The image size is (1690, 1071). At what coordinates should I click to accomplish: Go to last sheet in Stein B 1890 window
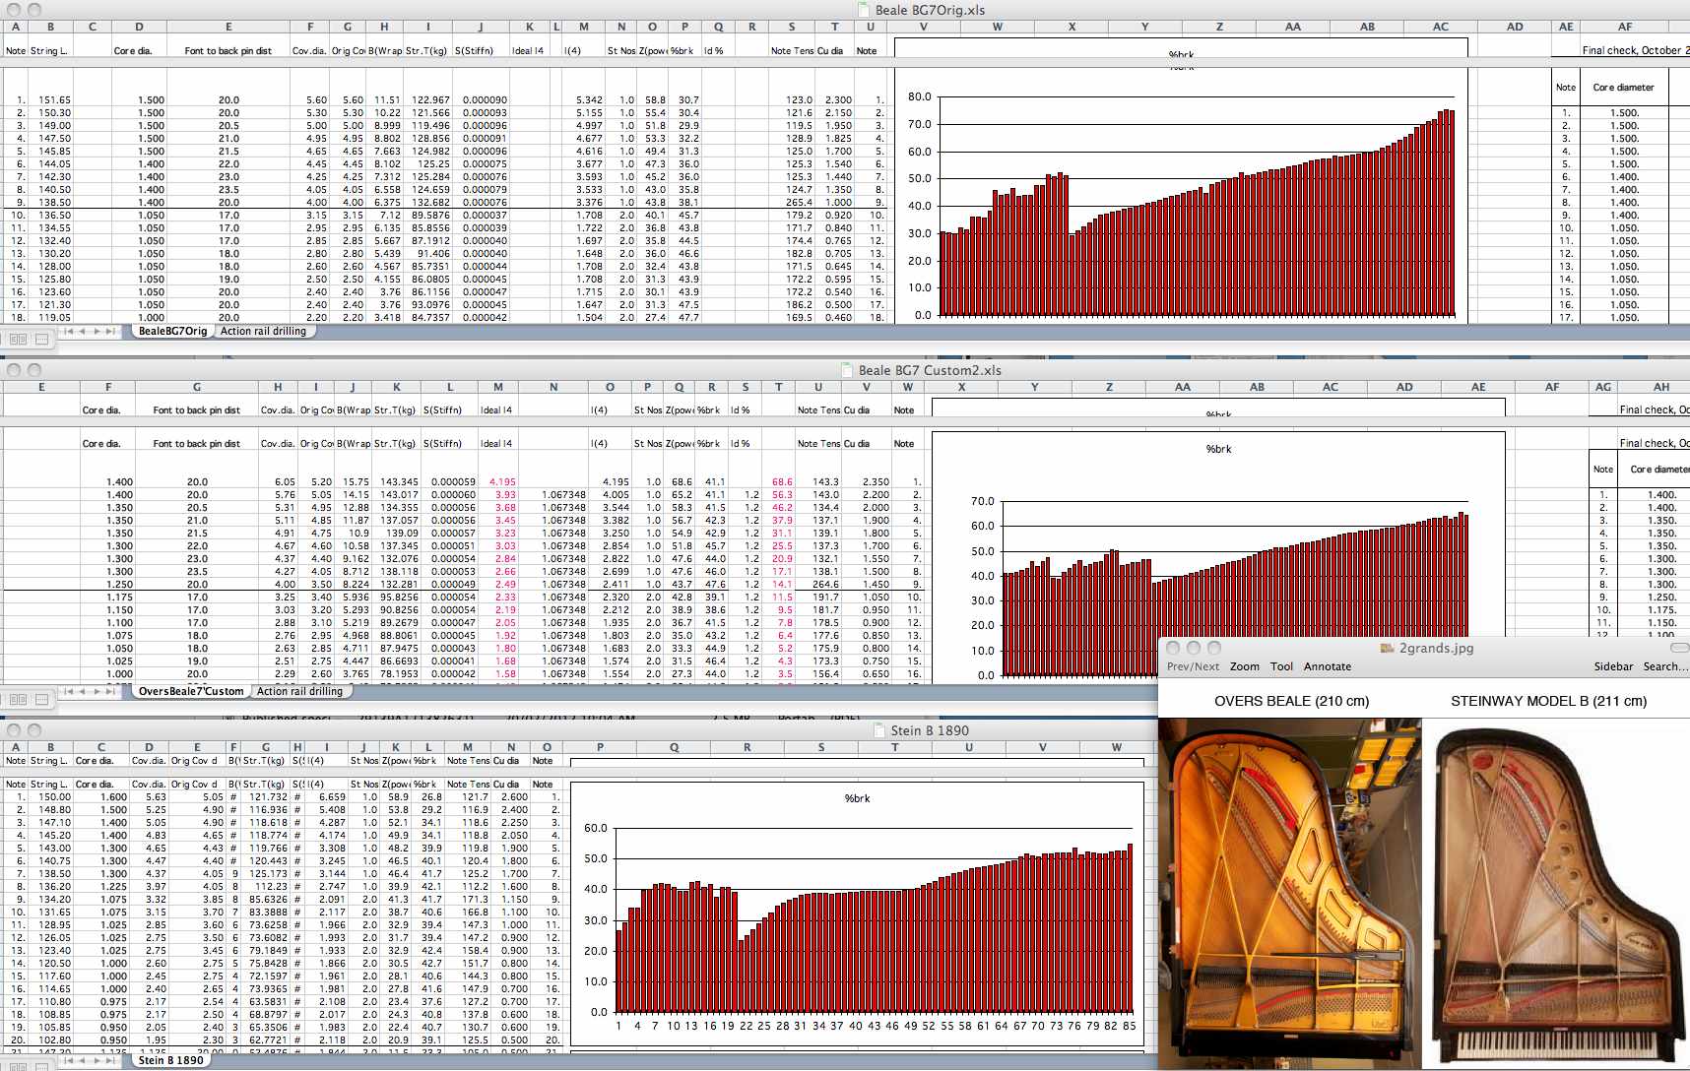coord(111,1061)
